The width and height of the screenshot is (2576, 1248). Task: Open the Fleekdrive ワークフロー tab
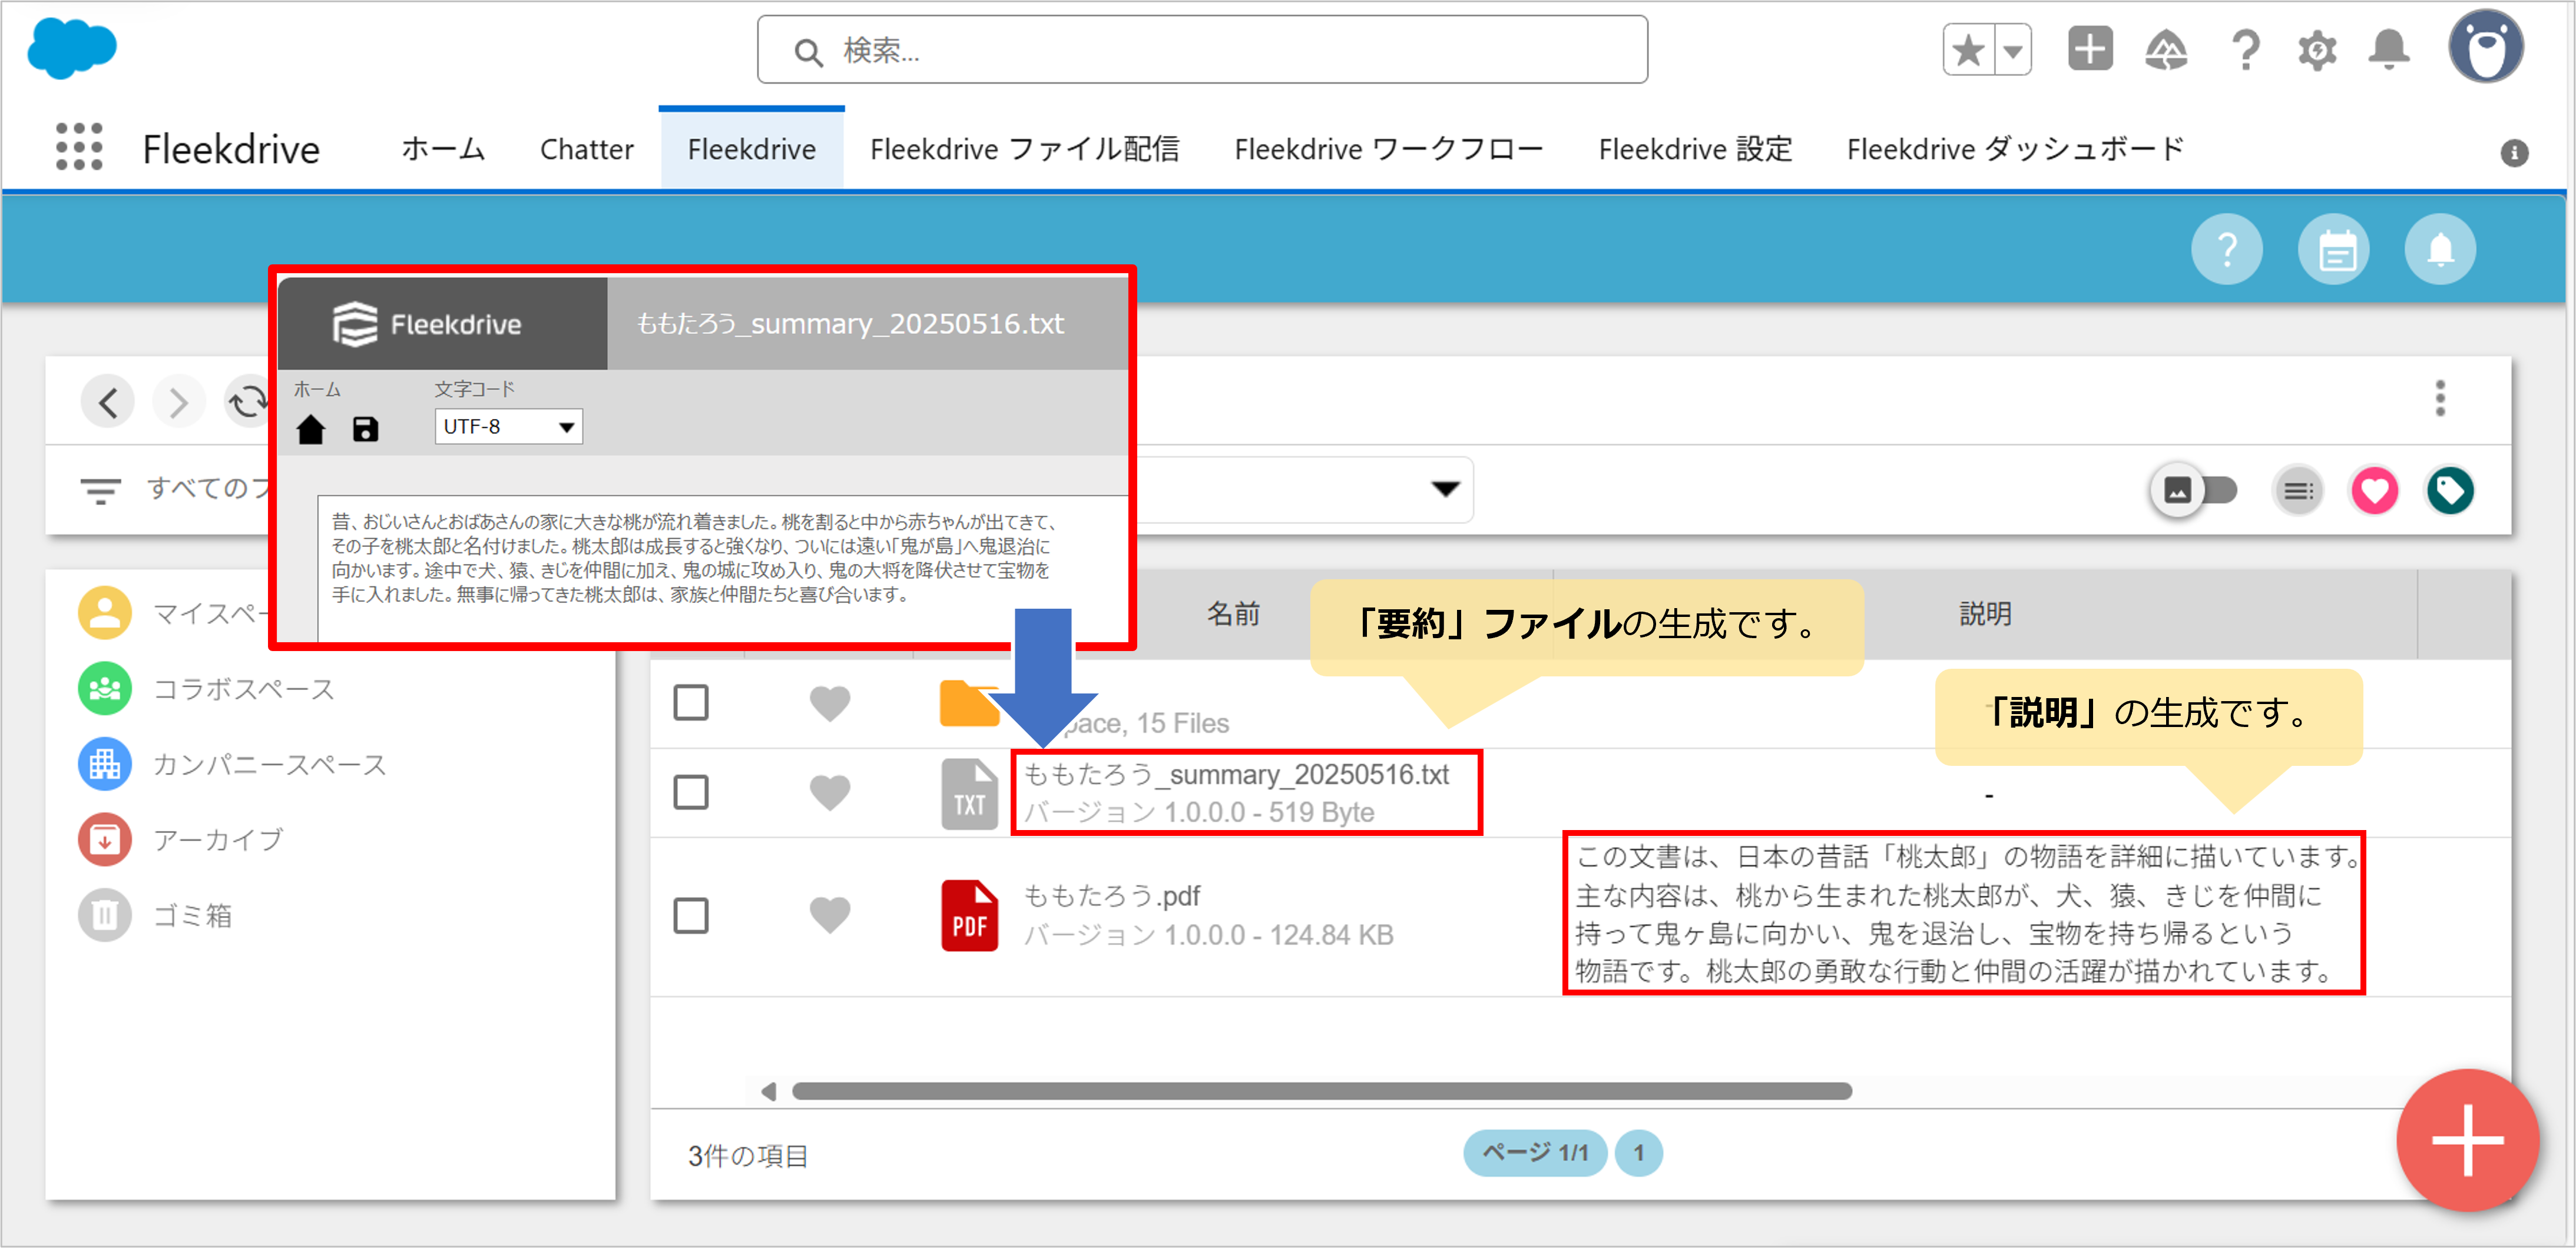[1388, 149]
